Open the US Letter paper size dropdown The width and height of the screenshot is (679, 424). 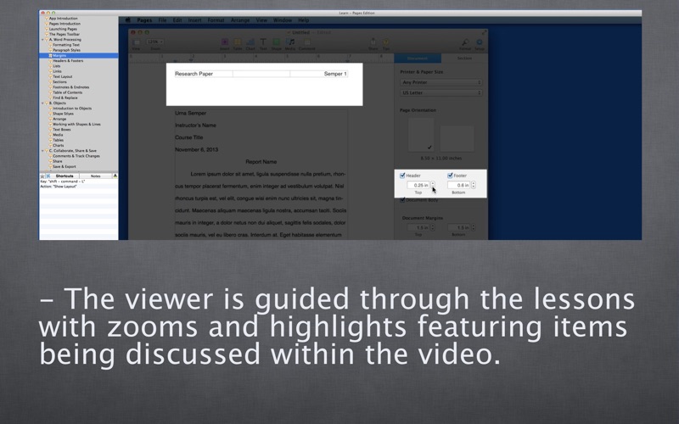(441, 92)
